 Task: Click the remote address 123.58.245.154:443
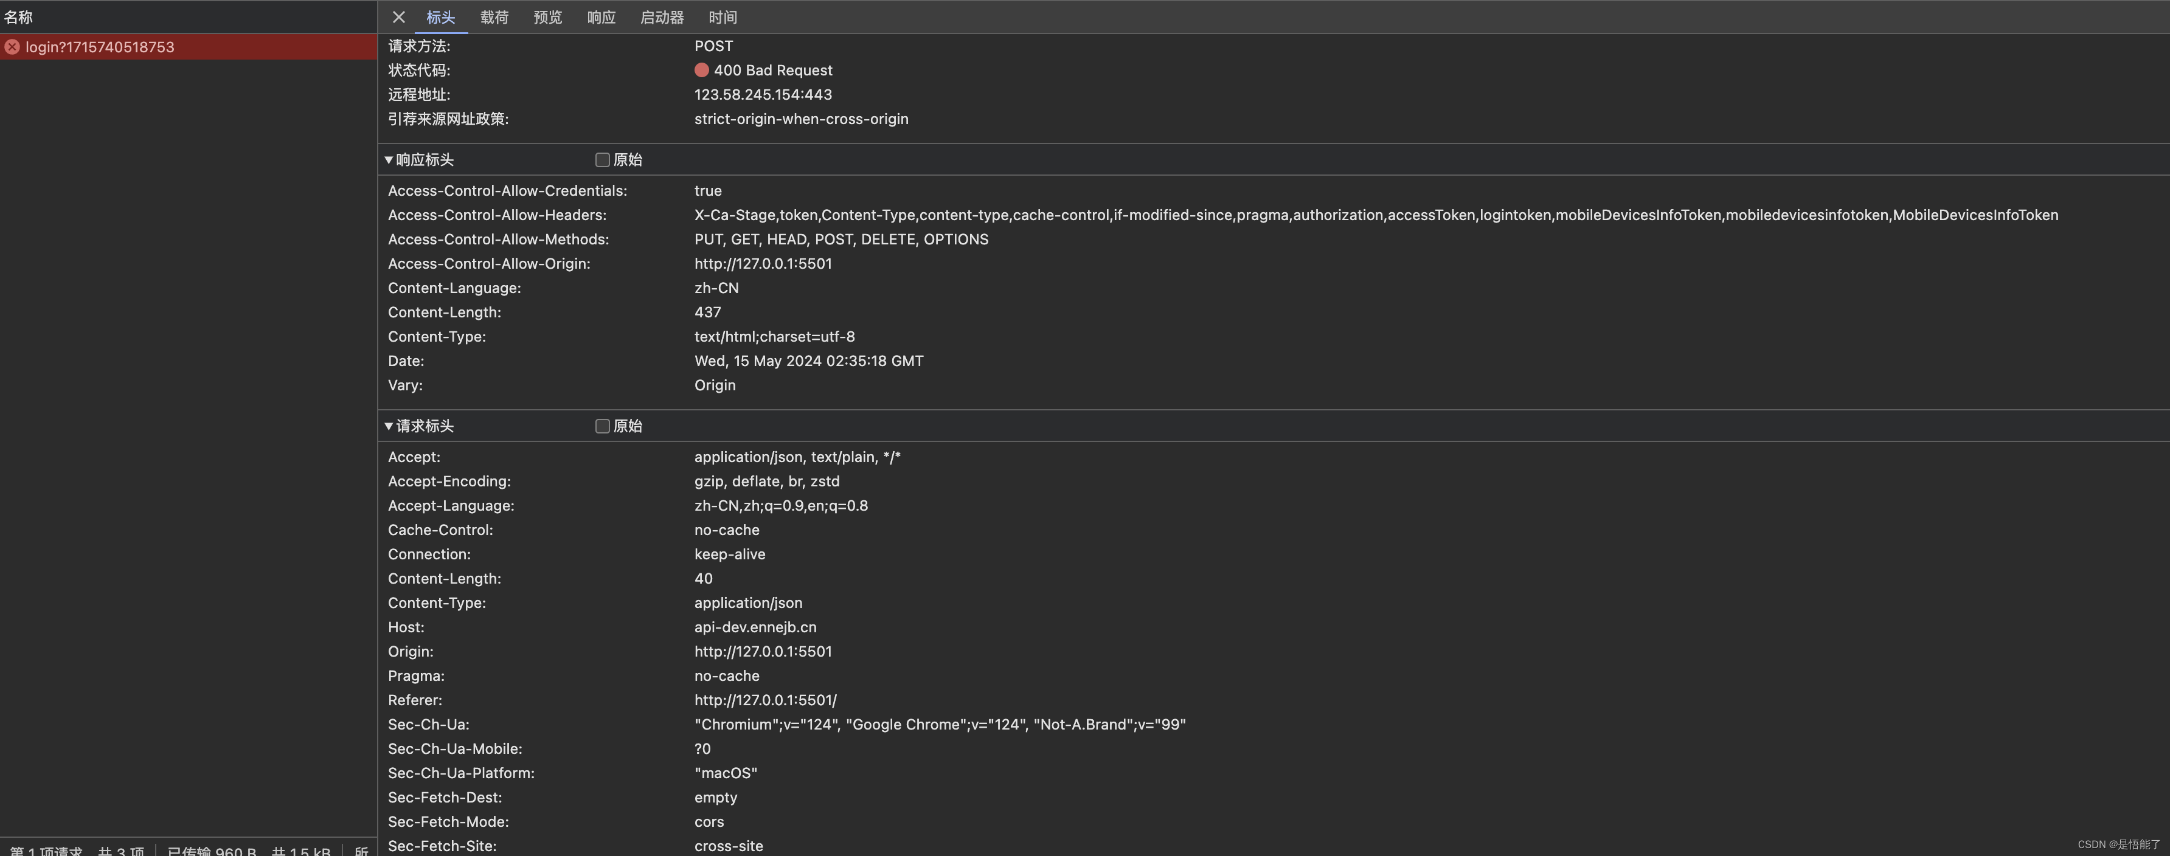(x=763, y=94)
